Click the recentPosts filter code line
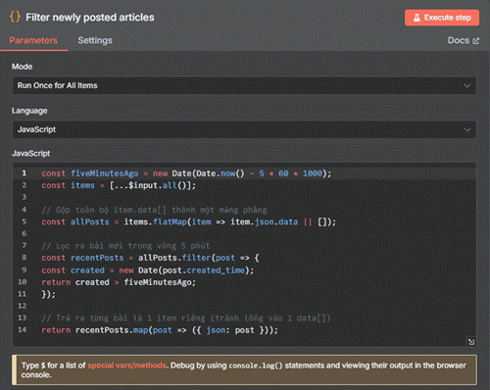The image size is (490, 390). click(x=150, y=258)
